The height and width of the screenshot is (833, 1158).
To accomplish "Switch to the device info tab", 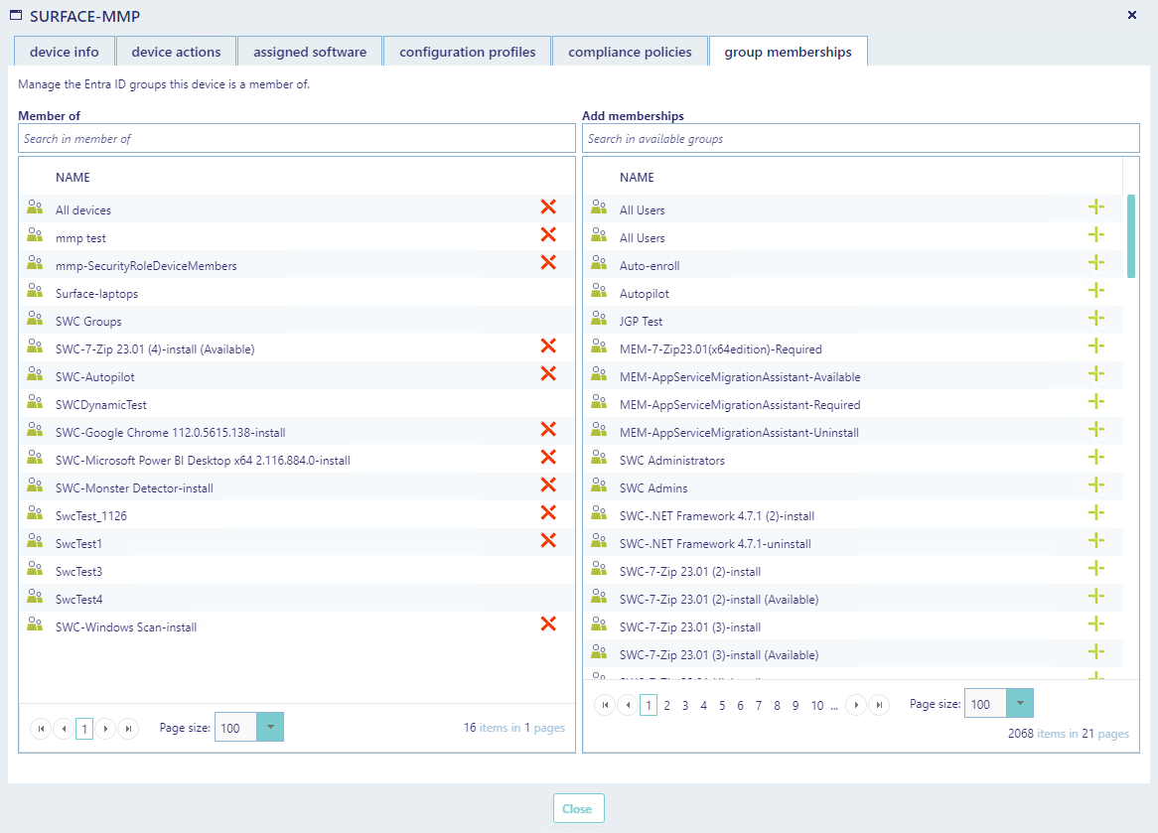I will [65, 52].
